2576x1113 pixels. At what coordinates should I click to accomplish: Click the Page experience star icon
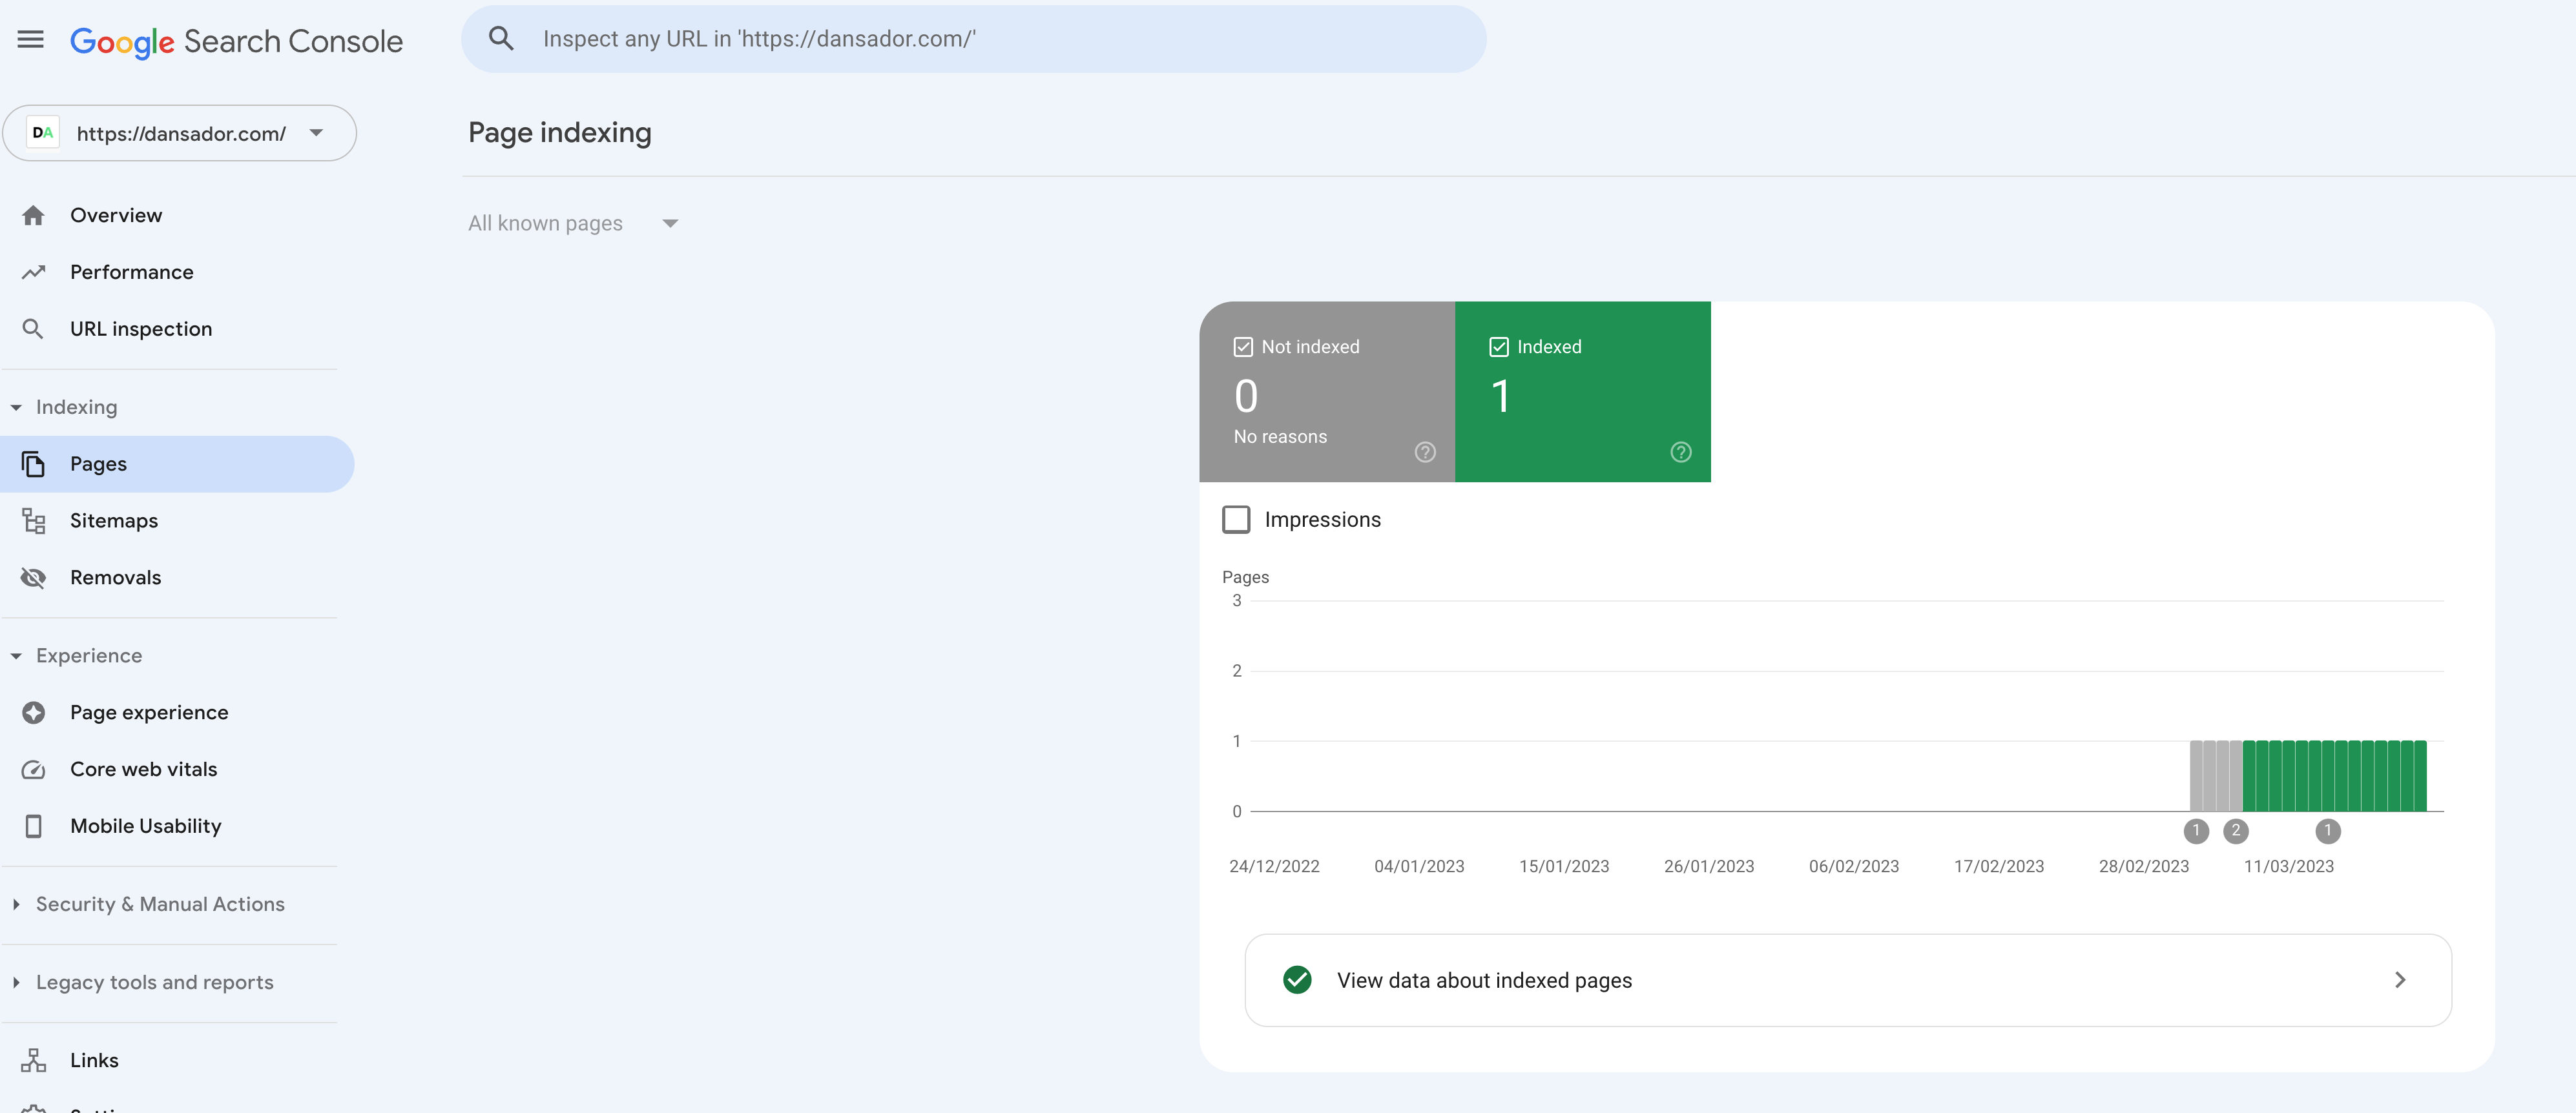coord(34,713)
